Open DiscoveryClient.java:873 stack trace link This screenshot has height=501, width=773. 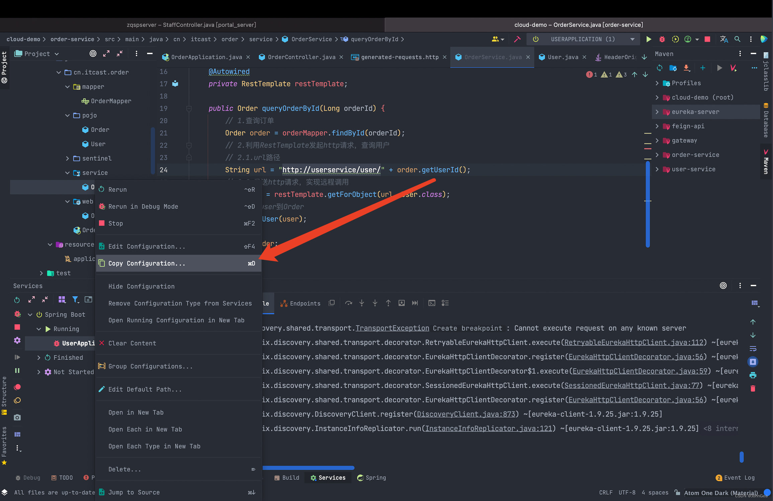(x=466, y=414)
